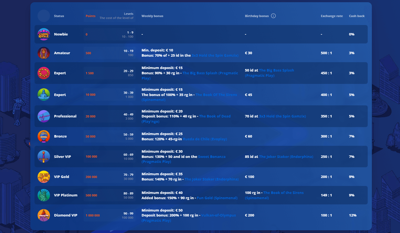This screenshot has height=233, width=400.
Task: Click the € 45 birthday bonus
Action: point(248,95)
